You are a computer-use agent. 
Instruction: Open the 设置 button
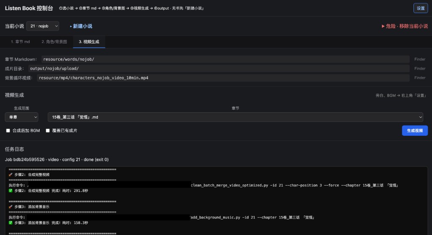pos(421,8)
